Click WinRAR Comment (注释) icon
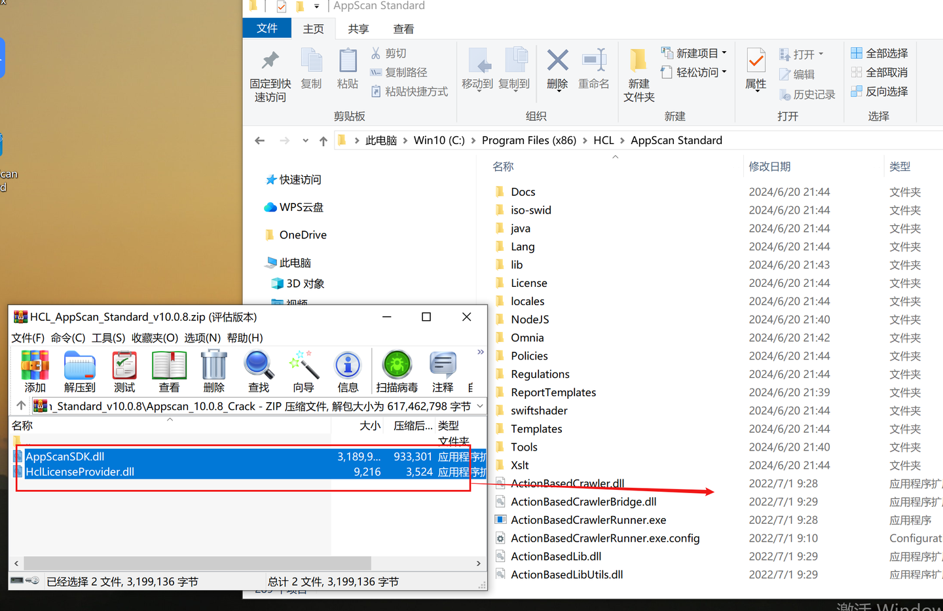 443,371
